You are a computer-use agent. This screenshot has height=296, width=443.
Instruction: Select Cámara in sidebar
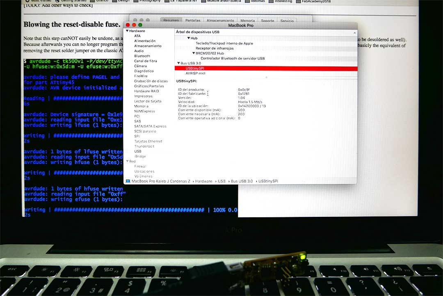pos(140,66)
